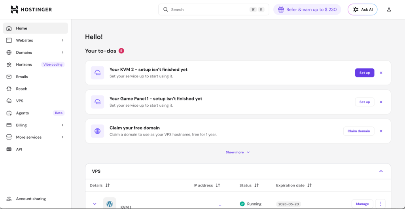Expand Show more to-dos

[x=238, y=152]
